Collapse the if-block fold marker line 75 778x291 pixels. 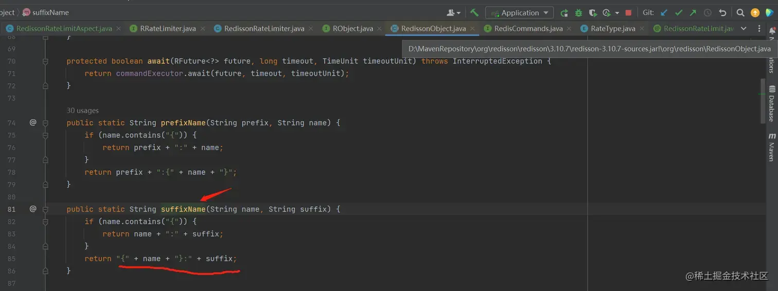pos(45,135)
